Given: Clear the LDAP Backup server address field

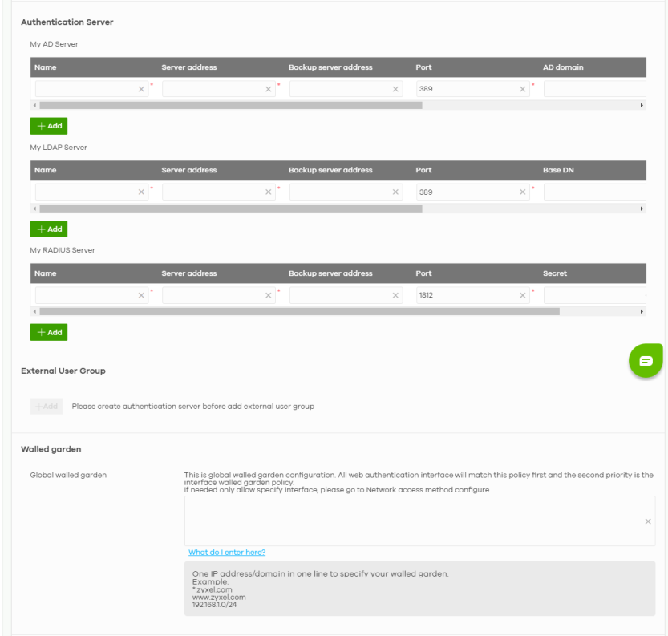Looking at the screenshot, I should pyautogui.click(x=396, y=192).
